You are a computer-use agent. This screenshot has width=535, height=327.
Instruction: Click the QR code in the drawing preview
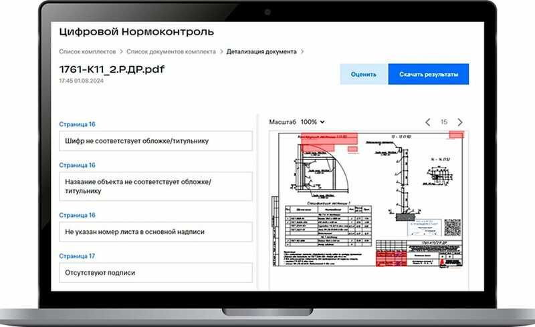tap(454, 228)
